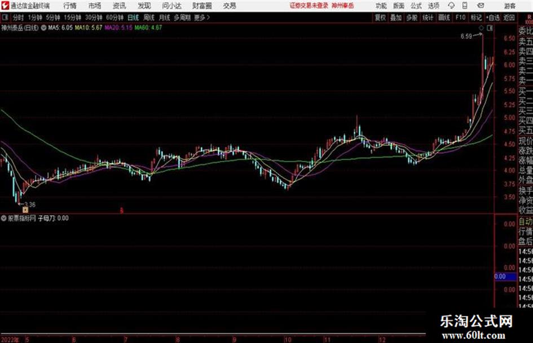
Task: Click the 画线 draw line toolbar button
Action: 444,17
